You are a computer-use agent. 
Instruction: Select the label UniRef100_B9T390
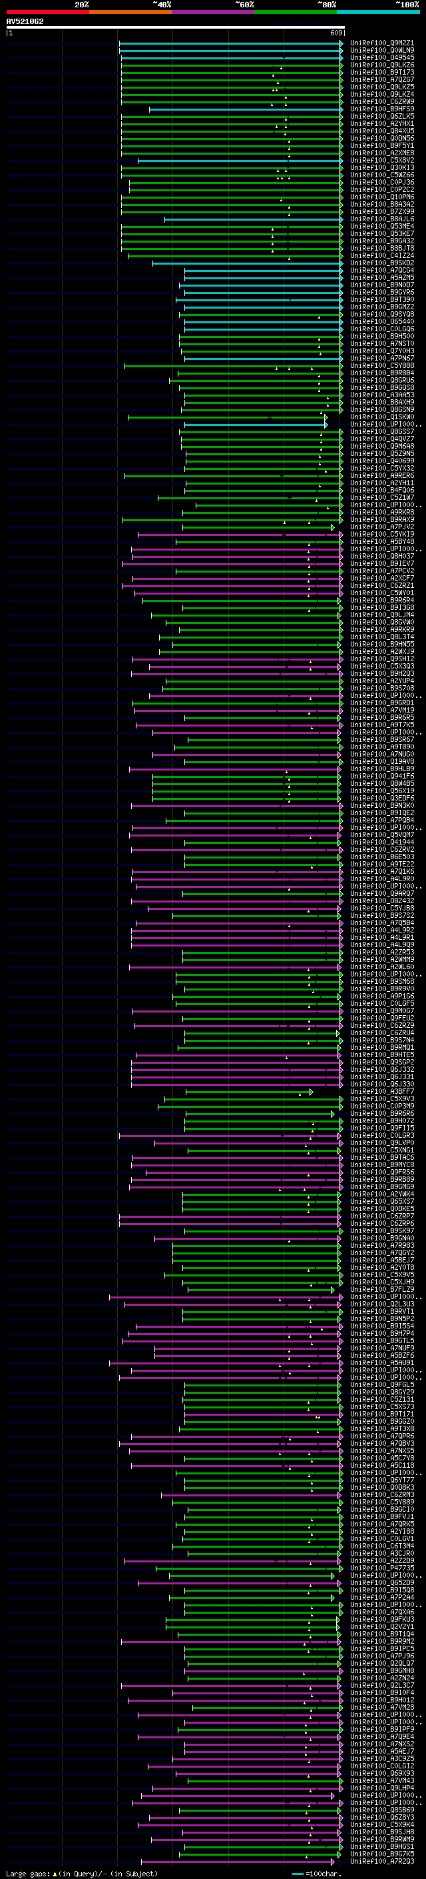pyautogui.click(x=381, y=299)
